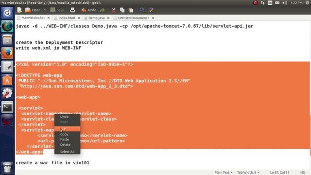
Task: Click the Cut scissors icon in toolbar
Action: tap(113, 10)
